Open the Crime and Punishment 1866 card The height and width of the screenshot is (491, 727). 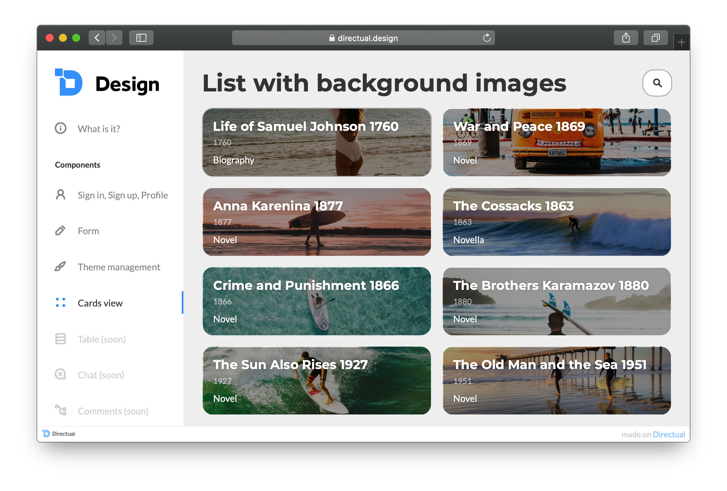(x=316, y=301)
